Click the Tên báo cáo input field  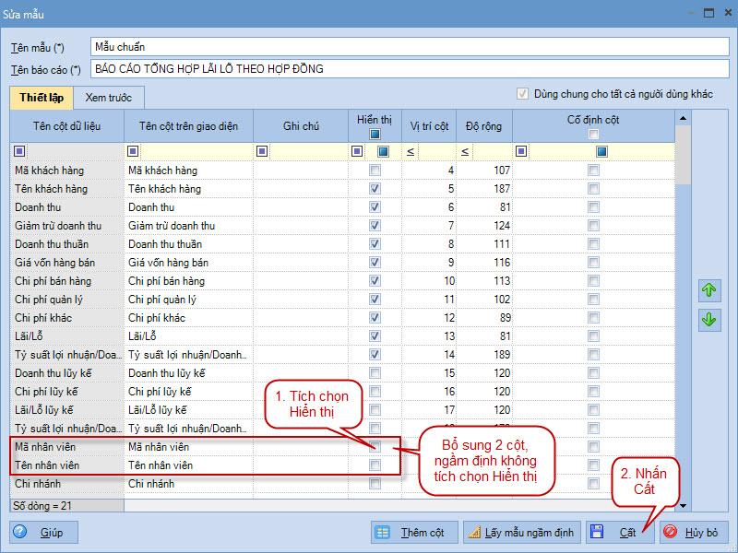pos(410,69)
